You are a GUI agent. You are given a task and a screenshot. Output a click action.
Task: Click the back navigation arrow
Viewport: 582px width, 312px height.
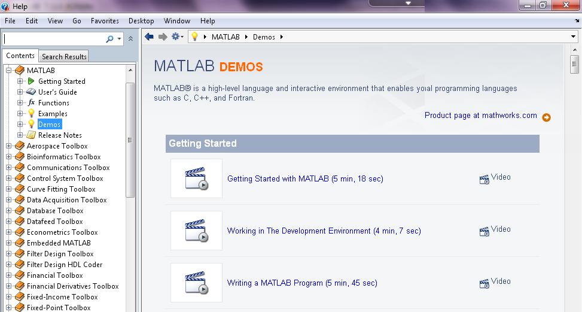click(149, 37)
